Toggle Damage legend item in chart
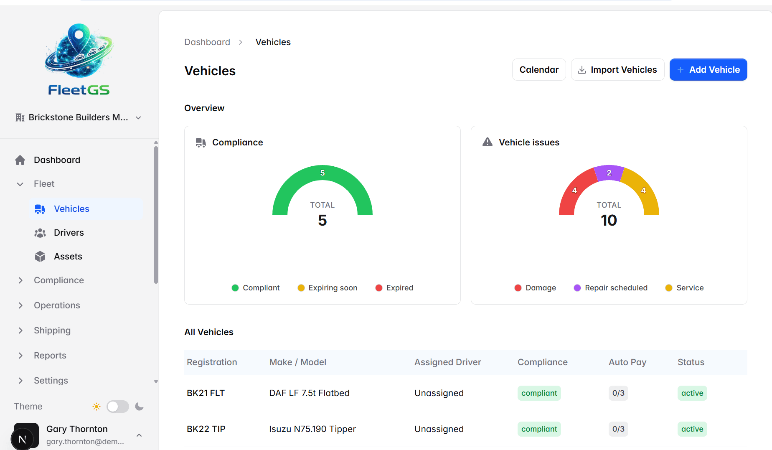This screenshot has width=772, height=450. [x=535, y=288]
